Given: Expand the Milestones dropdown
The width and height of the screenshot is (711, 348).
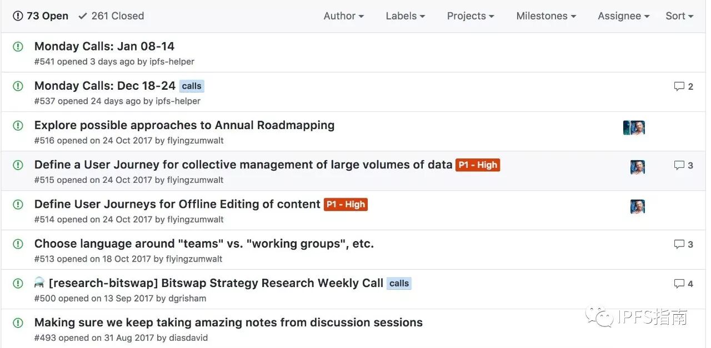Looking at the screenshot, I should (545, 16).
